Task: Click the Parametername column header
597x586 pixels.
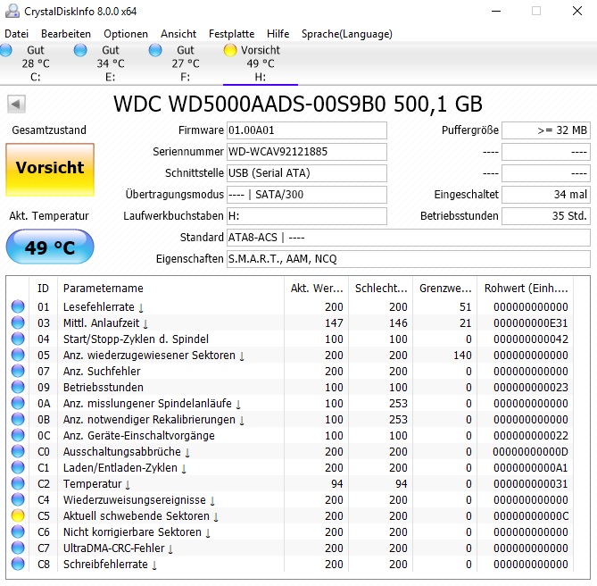Action: click(x=170, y=288)
